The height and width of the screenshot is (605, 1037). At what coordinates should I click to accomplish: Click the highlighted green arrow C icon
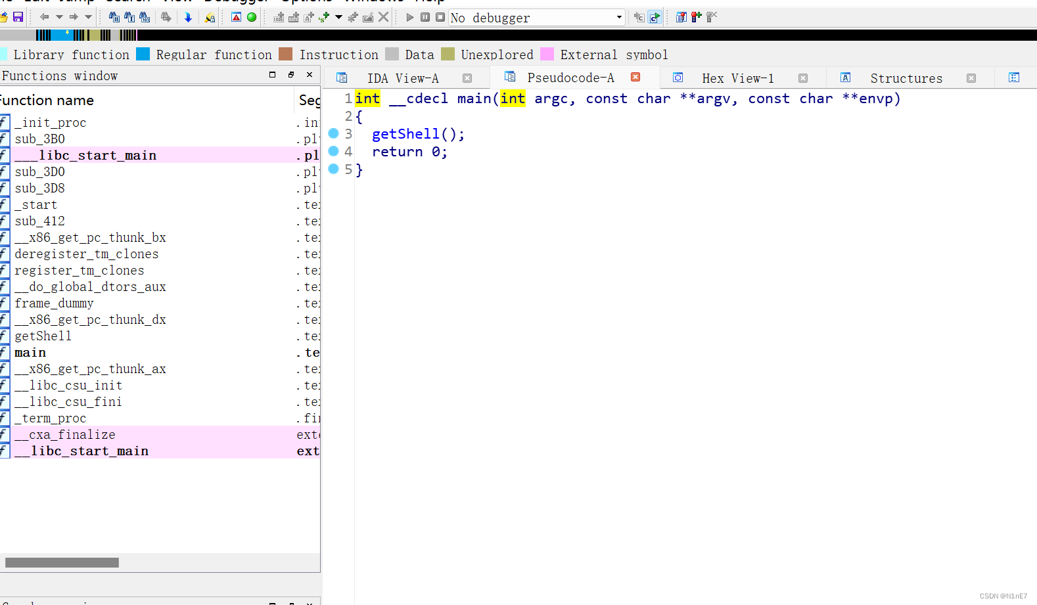655,17
